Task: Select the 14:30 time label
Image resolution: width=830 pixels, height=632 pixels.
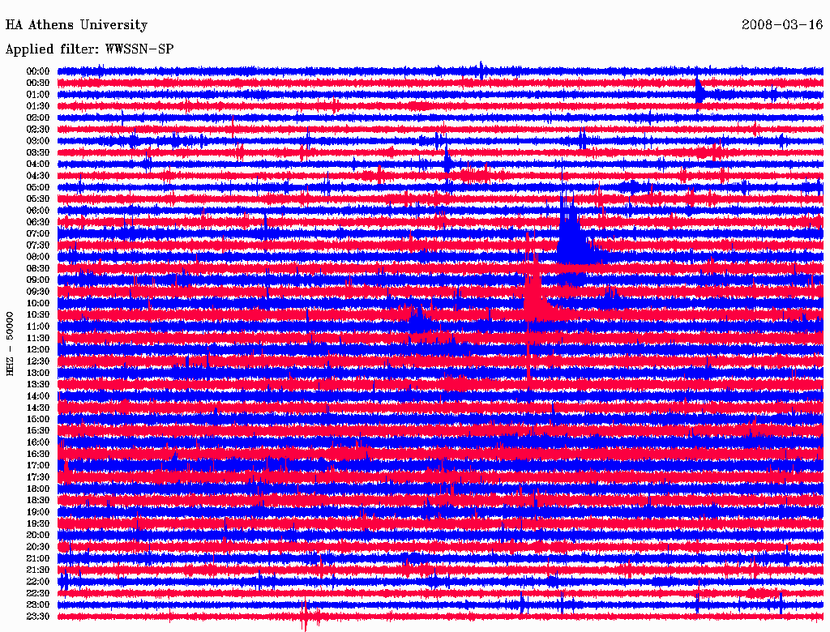Action: pos(38,408)
